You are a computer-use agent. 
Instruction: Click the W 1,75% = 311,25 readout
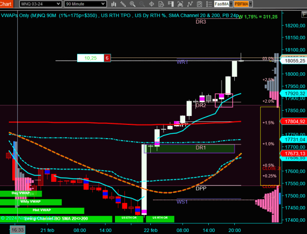(x=258, y=17)
